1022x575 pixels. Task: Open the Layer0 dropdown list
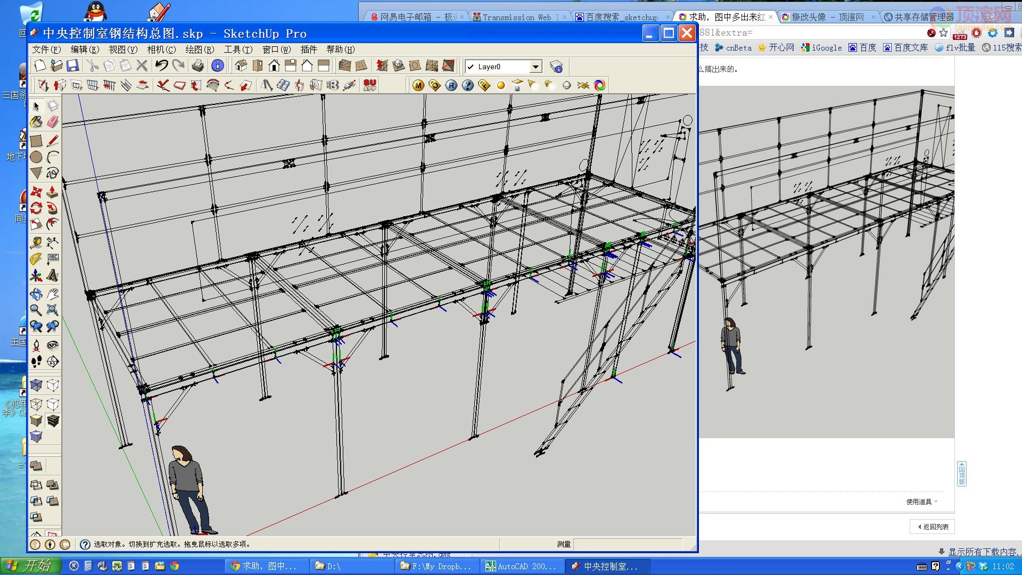point(536,67)
